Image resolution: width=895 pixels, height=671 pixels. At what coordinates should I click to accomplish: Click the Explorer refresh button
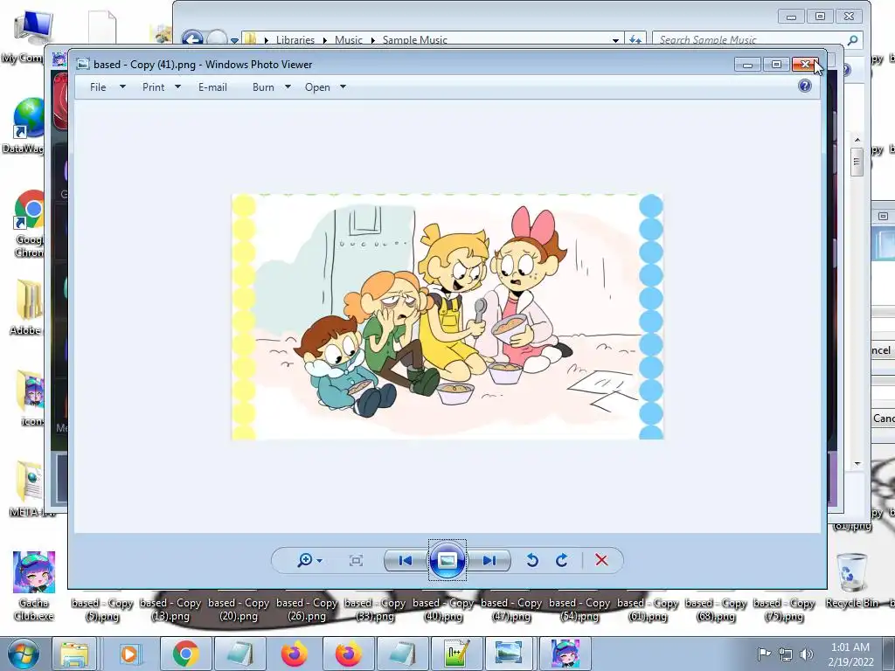pos(635,40)
